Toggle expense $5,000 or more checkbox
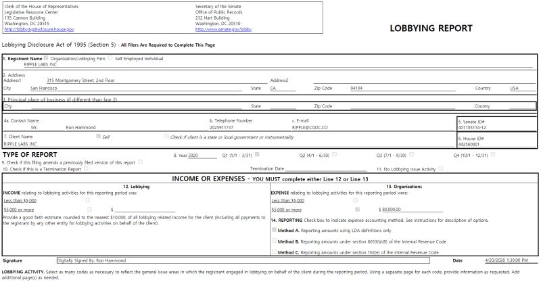Image resolution: width=541 pixels, height=282 pixels. (358, 209)
